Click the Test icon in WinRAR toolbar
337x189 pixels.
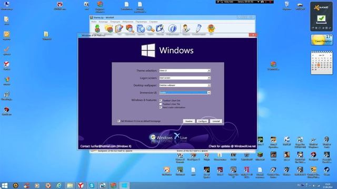pyautogui.click(x=119, y=28)
